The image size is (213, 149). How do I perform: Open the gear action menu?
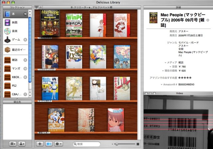click(59, 144)
